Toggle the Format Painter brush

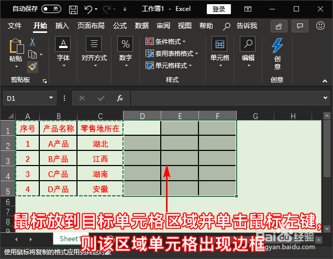(x=32, y=67)
